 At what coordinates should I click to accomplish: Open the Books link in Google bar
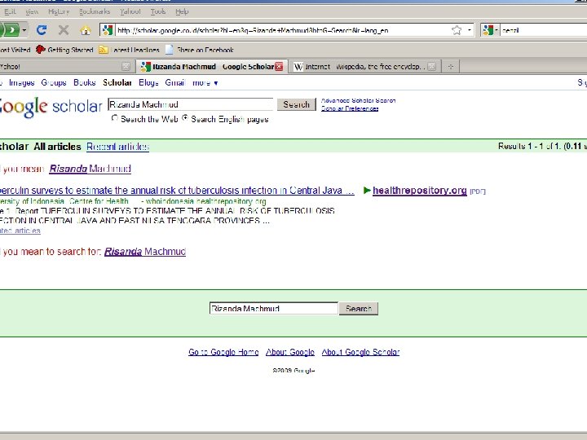(x=85, y=82)
